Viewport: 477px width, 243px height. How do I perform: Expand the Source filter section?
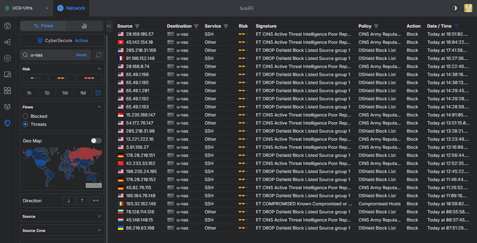62,216
